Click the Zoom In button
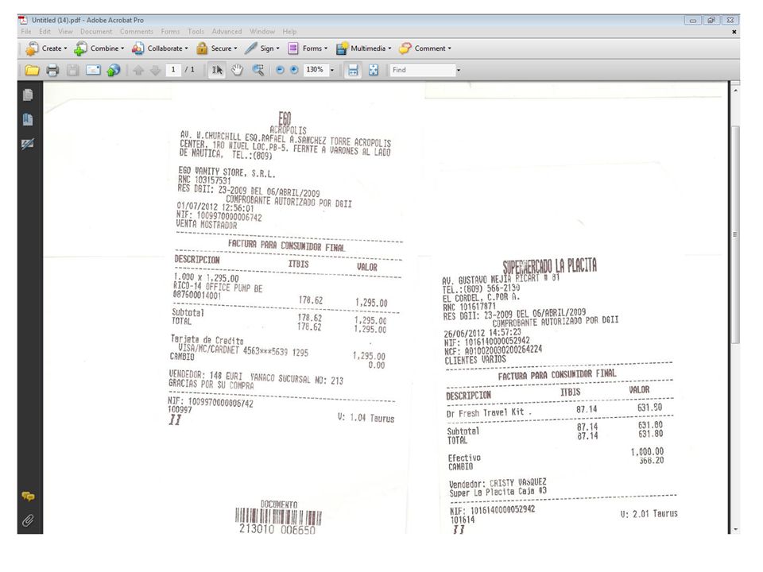 coord(294,70)
